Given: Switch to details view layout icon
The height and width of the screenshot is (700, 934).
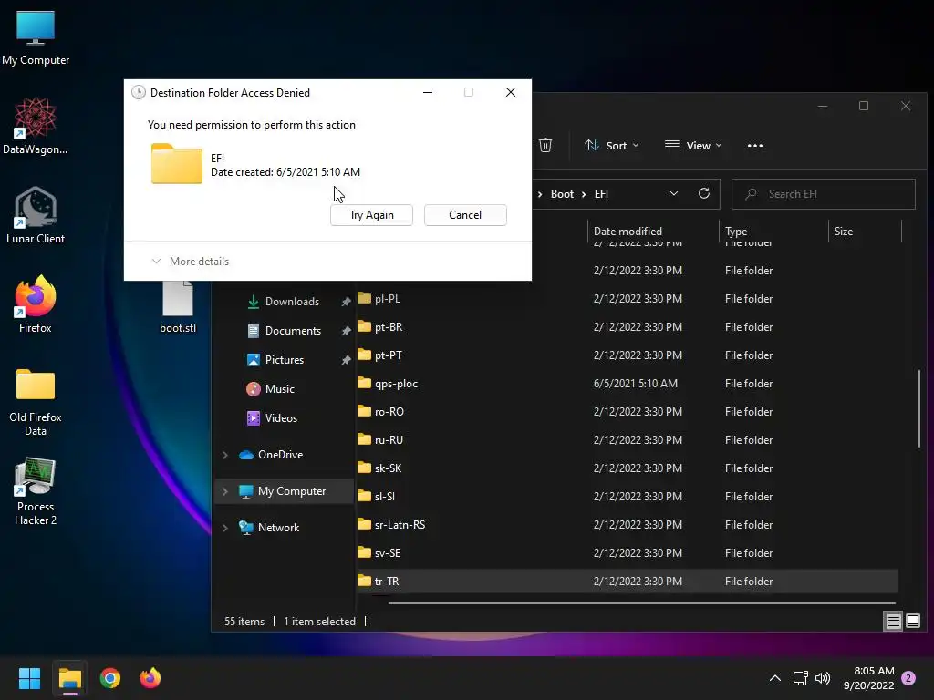Looking at the screenshot, I should point(893,621).
